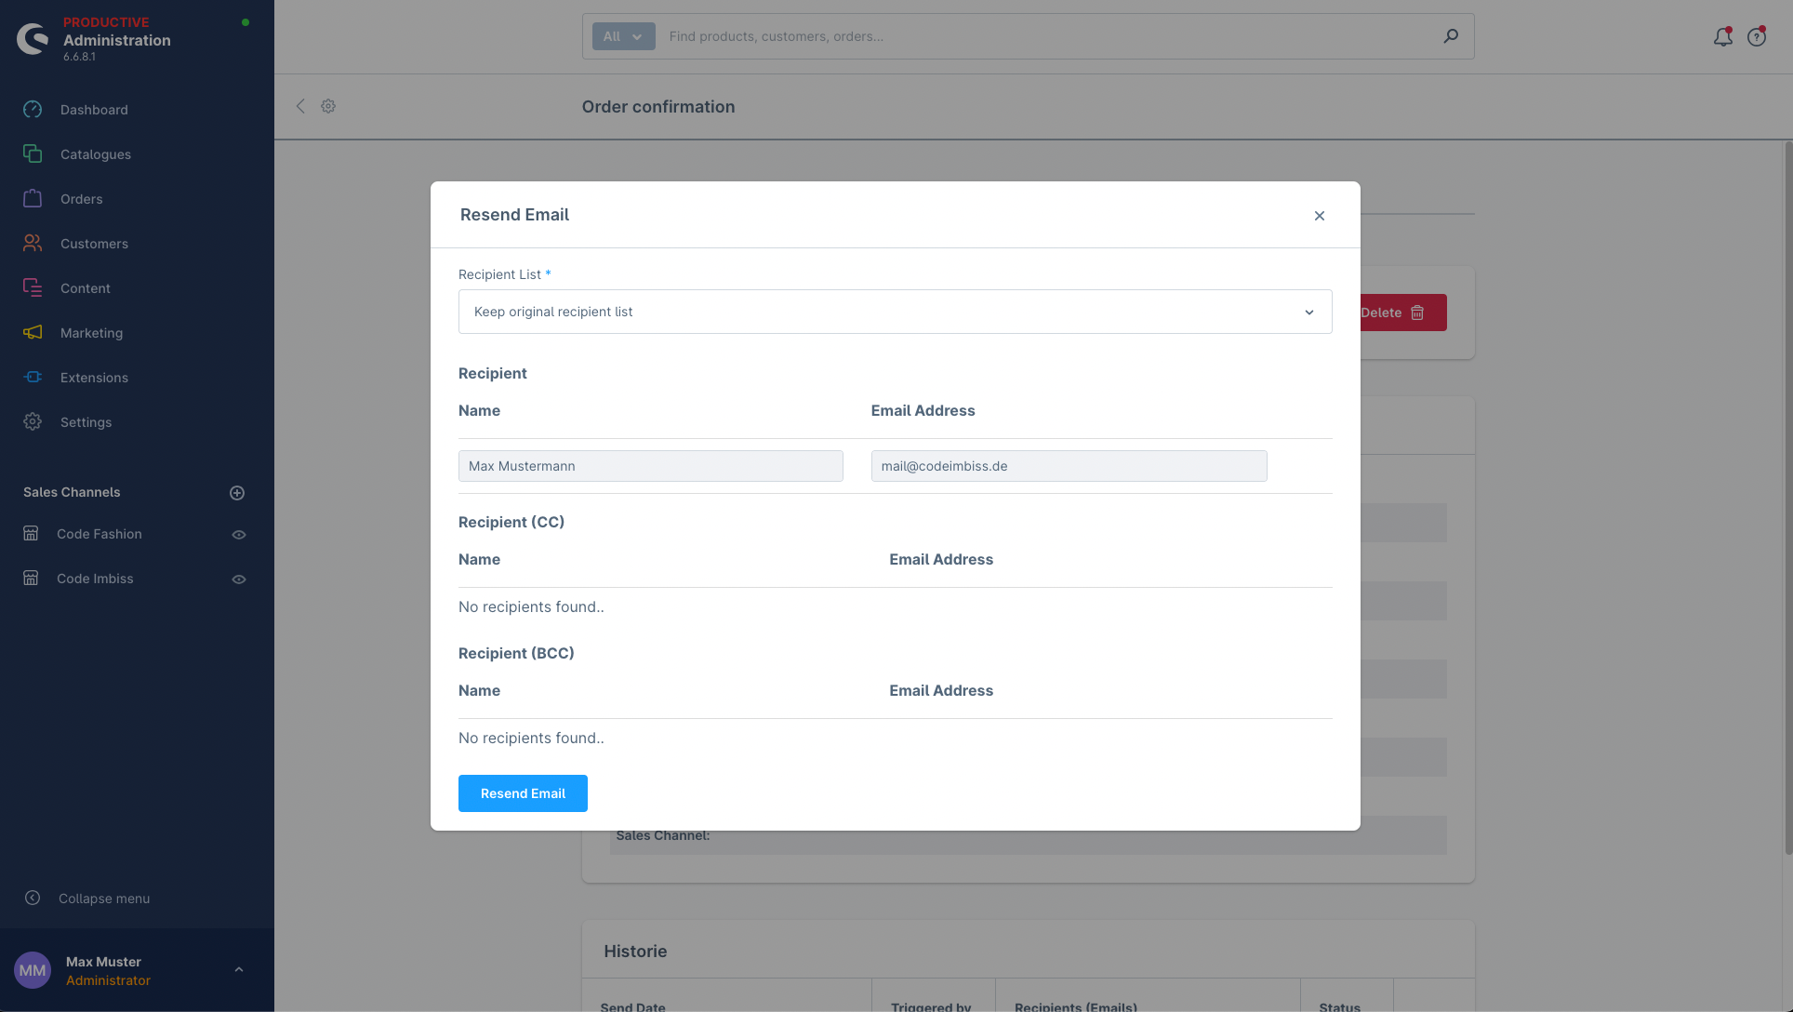Open the Recipient List dropdown
This screenshot has height=1012, width=1793.
[895, 312]
